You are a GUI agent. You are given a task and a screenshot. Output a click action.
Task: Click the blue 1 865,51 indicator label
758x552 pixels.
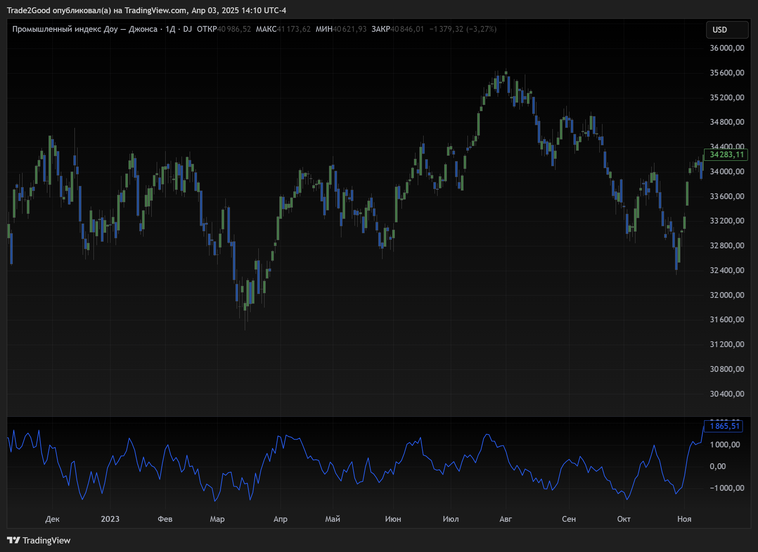pyautogui.click(x=724, y=426)
